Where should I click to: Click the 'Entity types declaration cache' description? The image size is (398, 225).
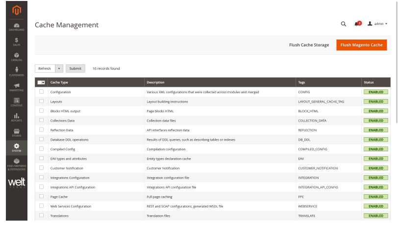[169, 159]
